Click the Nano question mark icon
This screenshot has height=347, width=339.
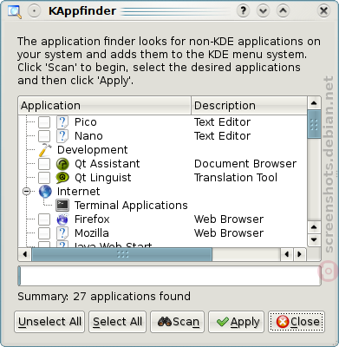[62, 136]
